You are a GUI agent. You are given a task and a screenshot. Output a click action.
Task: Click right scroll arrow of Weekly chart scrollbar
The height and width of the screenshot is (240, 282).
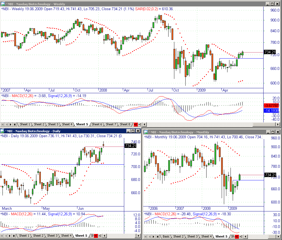pyautogui.click(x=278, y=124)
